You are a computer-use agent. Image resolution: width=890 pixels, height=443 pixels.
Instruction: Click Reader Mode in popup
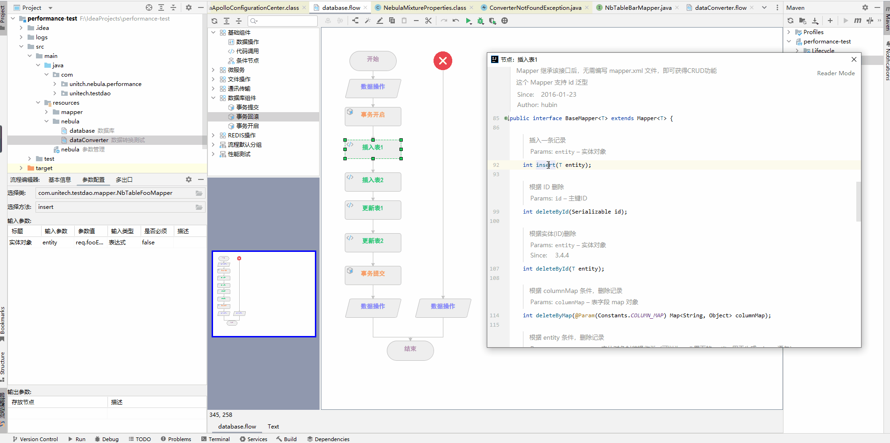[836, 73]
